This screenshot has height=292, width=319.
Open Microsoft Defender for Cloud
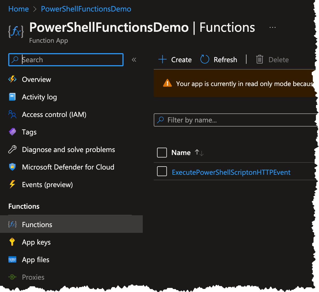68,167
